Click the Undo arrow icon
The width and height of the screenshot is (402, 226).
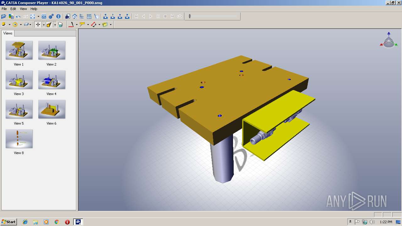click(18, 16)
